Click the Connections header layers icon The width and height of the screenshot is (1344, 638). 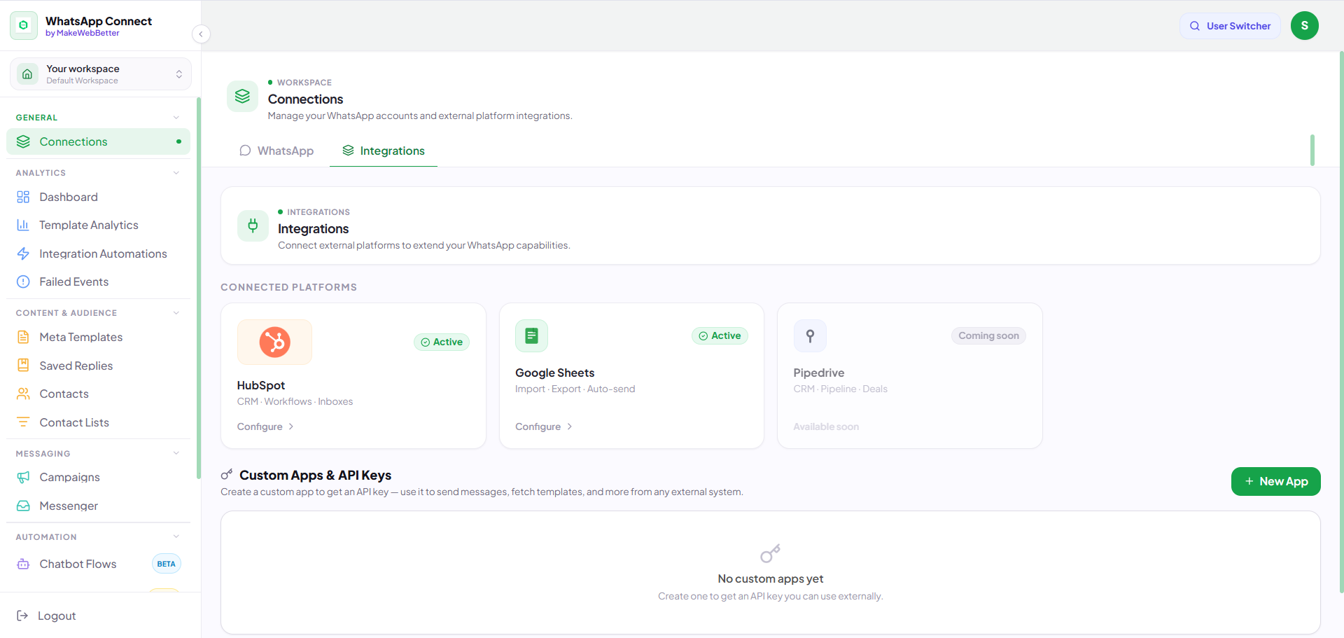242,97
